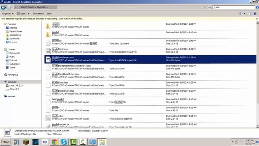Select GradleStart$AssetIndex$AssetEntry.class file

click(x=150, y=68)
